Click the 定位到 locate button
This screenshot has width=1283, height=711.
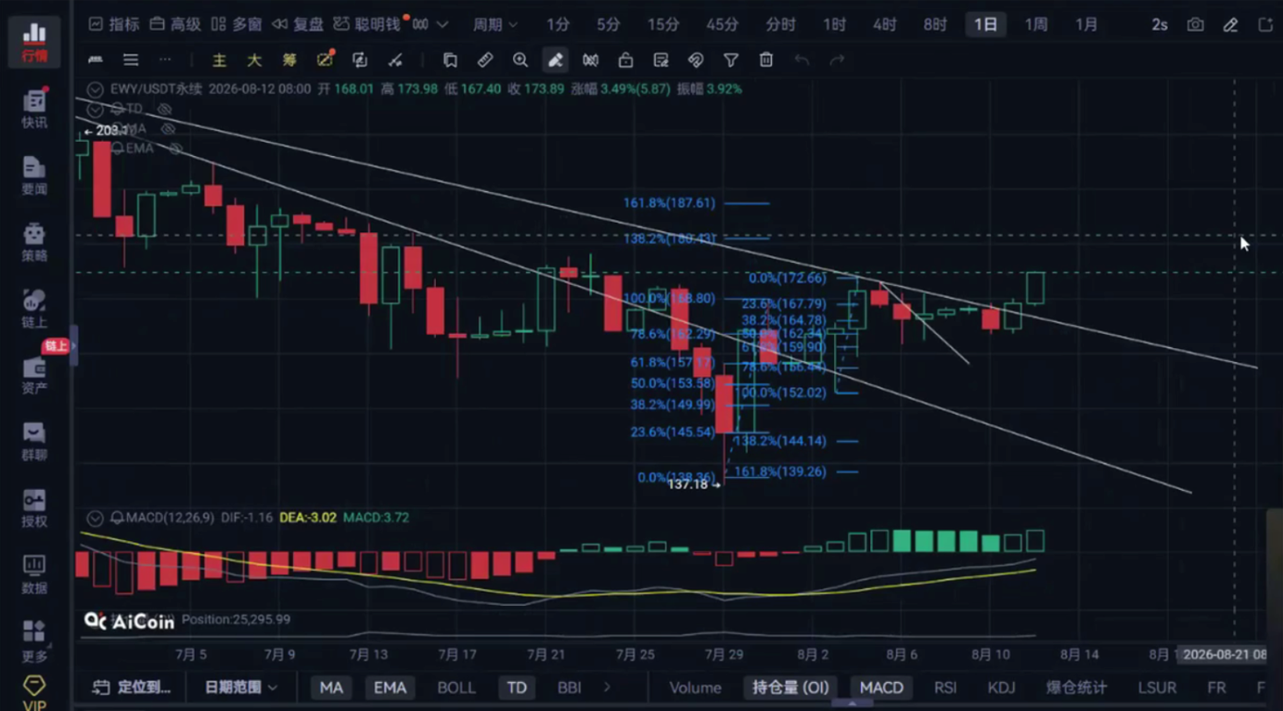point(132,687)
